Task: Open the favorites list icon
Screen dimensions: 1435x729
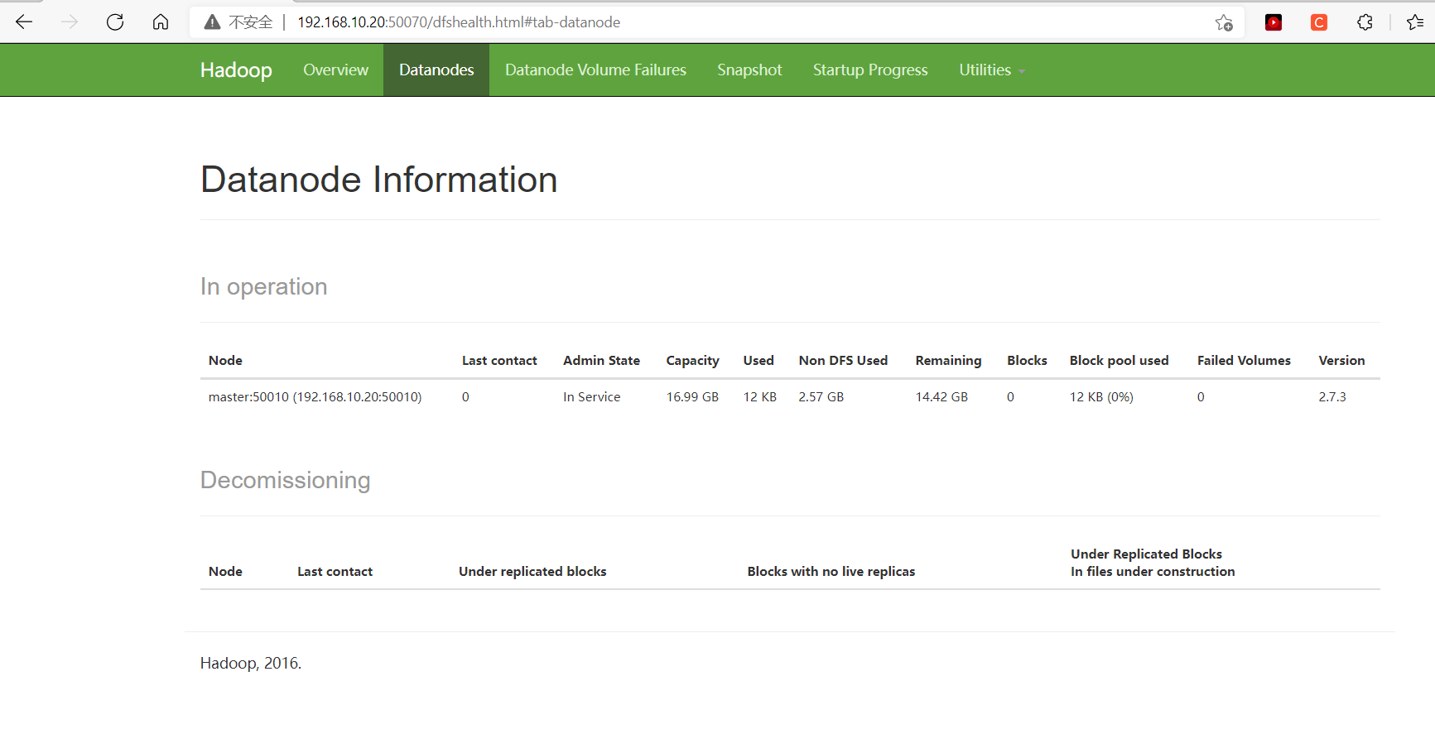Action: [1415, 22]
